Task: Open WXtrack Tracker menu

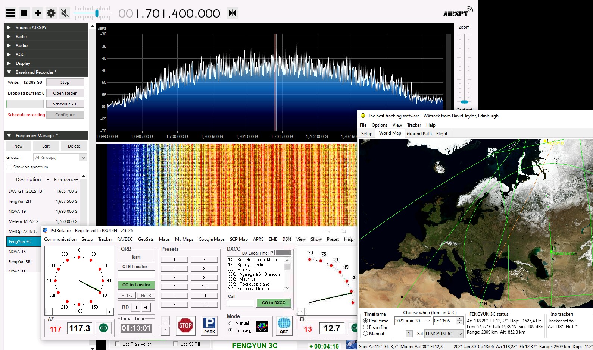Action: point(414,125)
